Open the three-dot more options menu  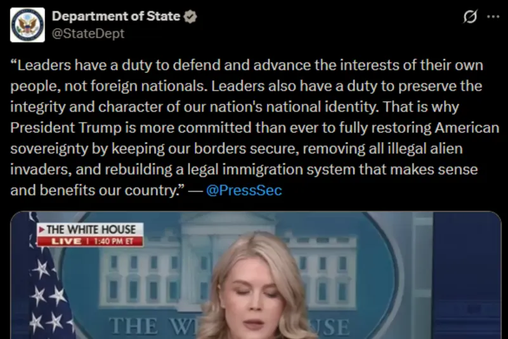pos(493,17)
